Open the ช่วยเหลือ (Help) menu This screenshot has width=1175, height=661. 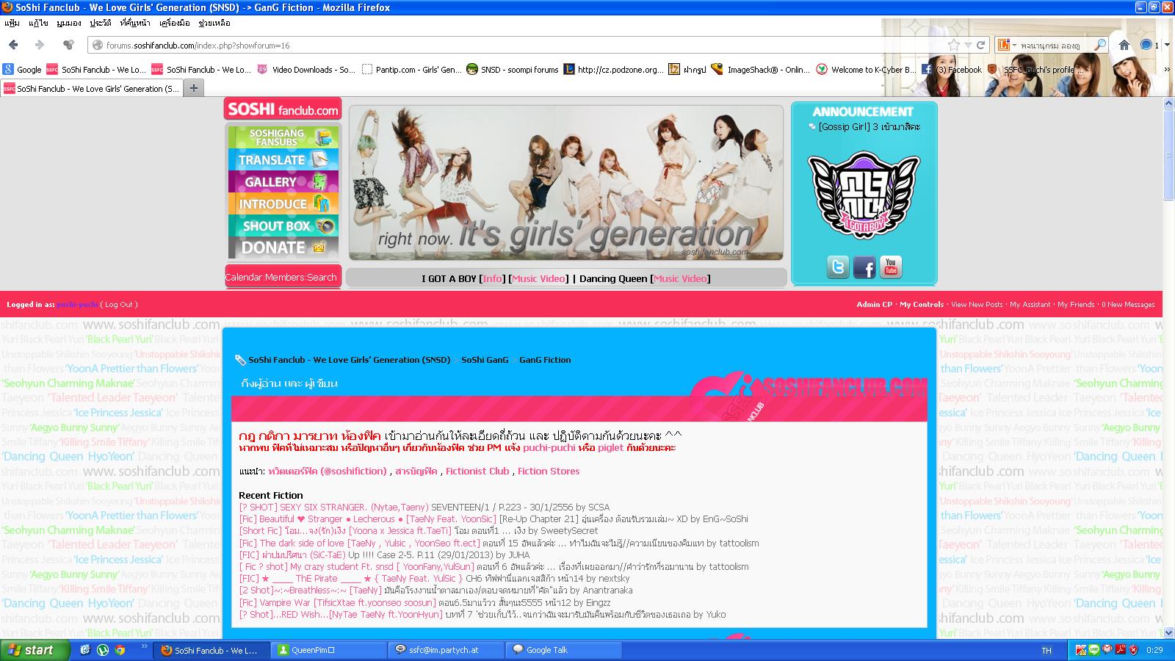pos(214,23)
